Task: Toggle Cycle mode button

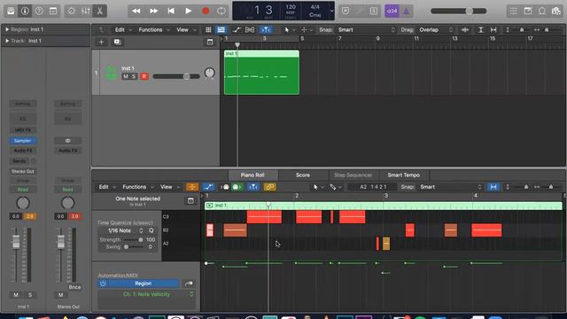Action: 221,11
